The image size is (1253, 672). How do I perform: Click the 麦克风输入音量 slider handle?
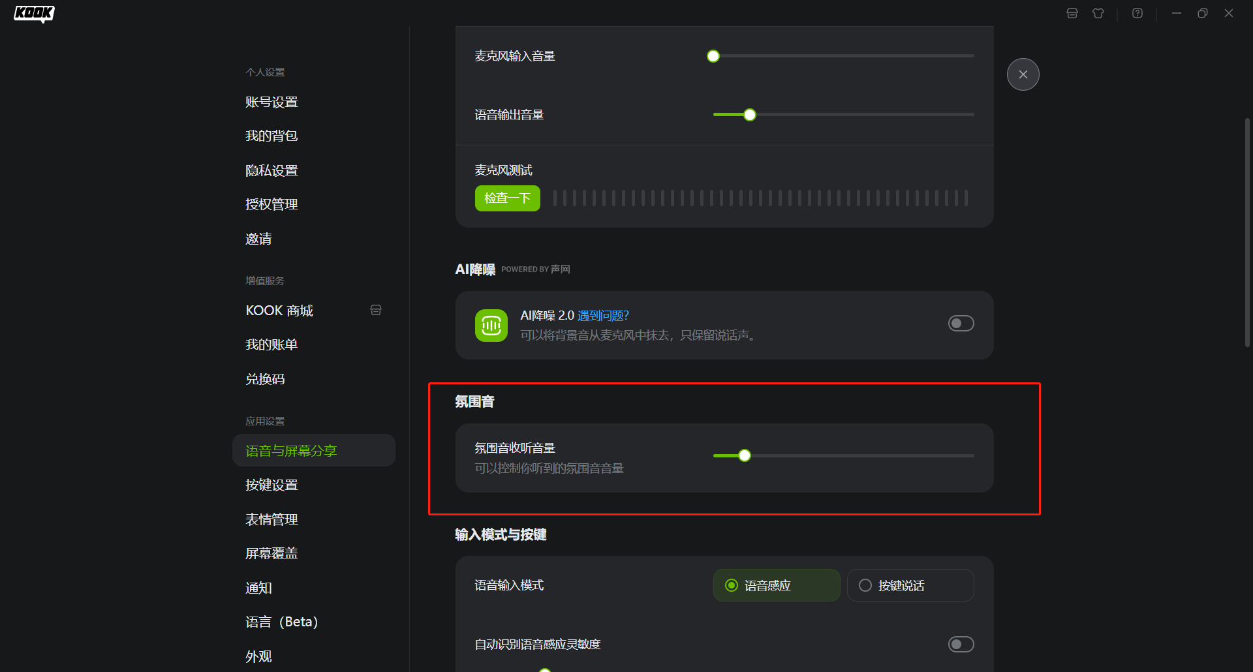point(713,56)
